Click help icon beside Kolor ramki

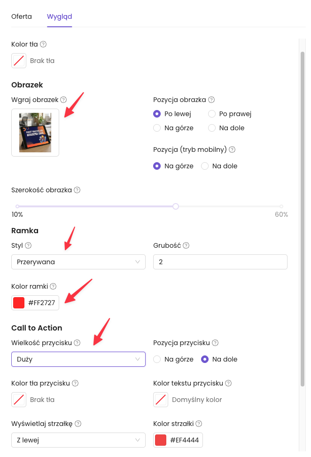click(x=53, y=286)
